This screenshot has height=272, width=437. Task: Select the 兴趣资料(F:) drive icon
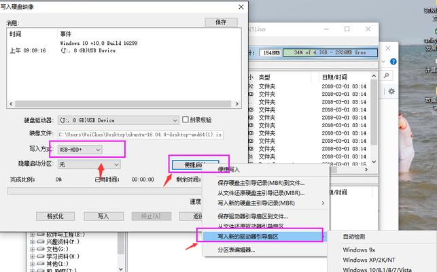coord(41,241)
